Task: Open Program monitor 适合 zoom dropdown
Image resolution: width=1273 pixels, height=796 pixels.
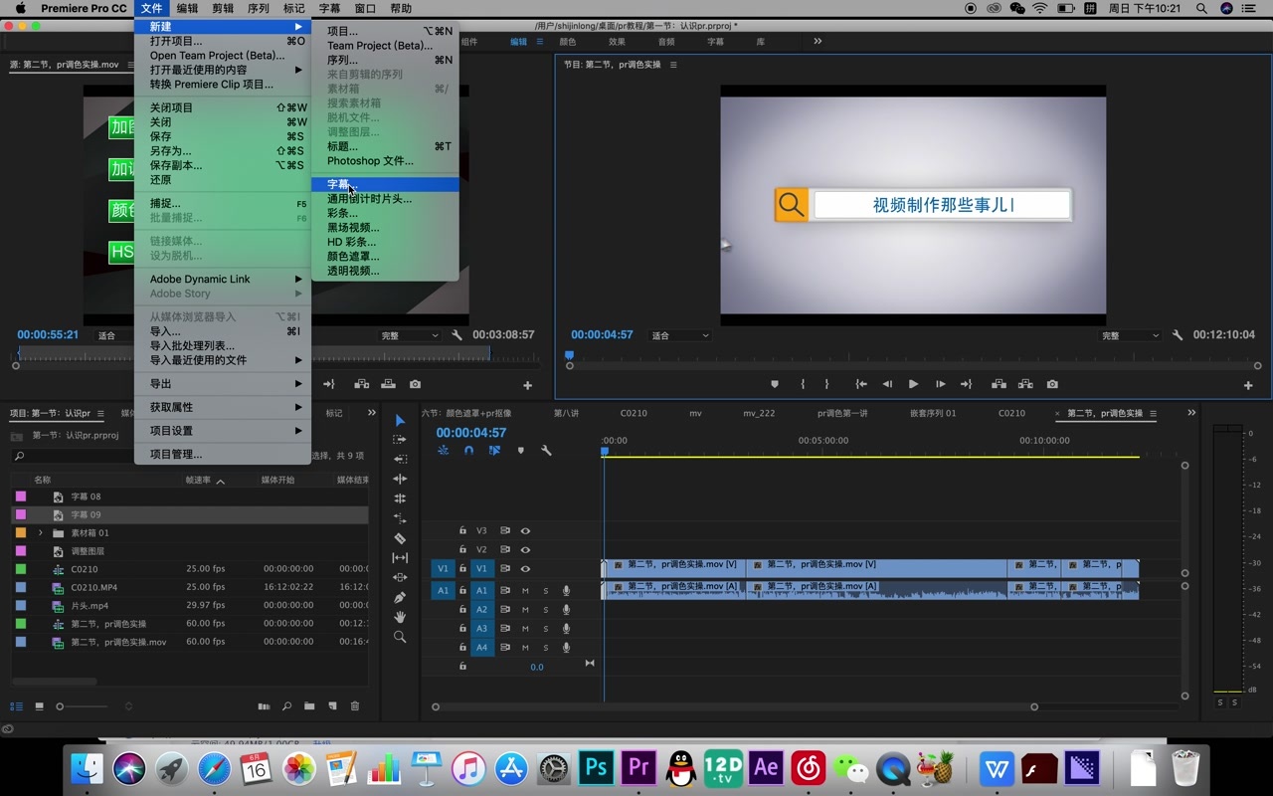Action: pyautogui.click(x=680, y=336)
